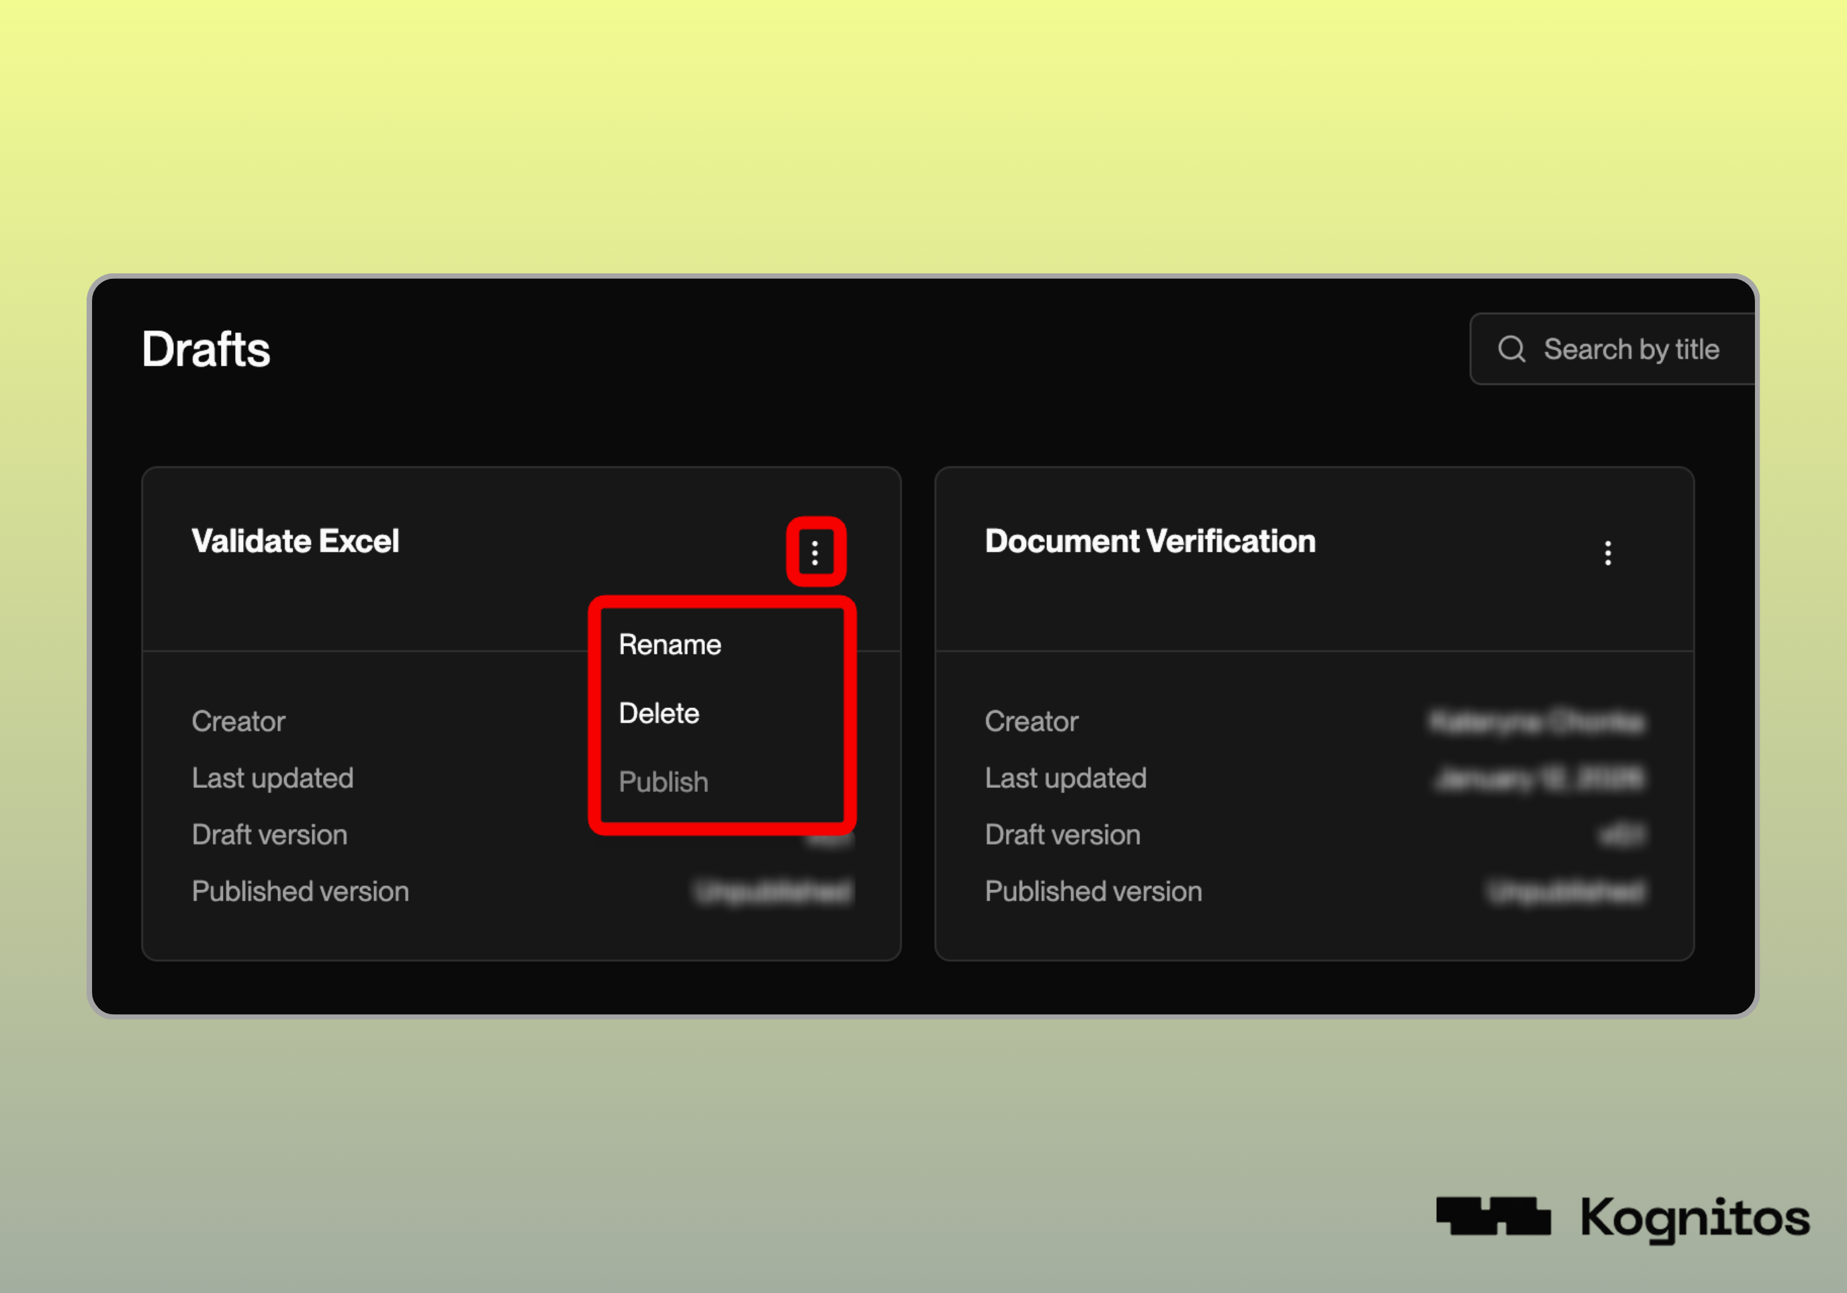Open the Validate Excel three-dot menu
1847x1293 pixels.
pyautogui.click(x=815, y=553)
